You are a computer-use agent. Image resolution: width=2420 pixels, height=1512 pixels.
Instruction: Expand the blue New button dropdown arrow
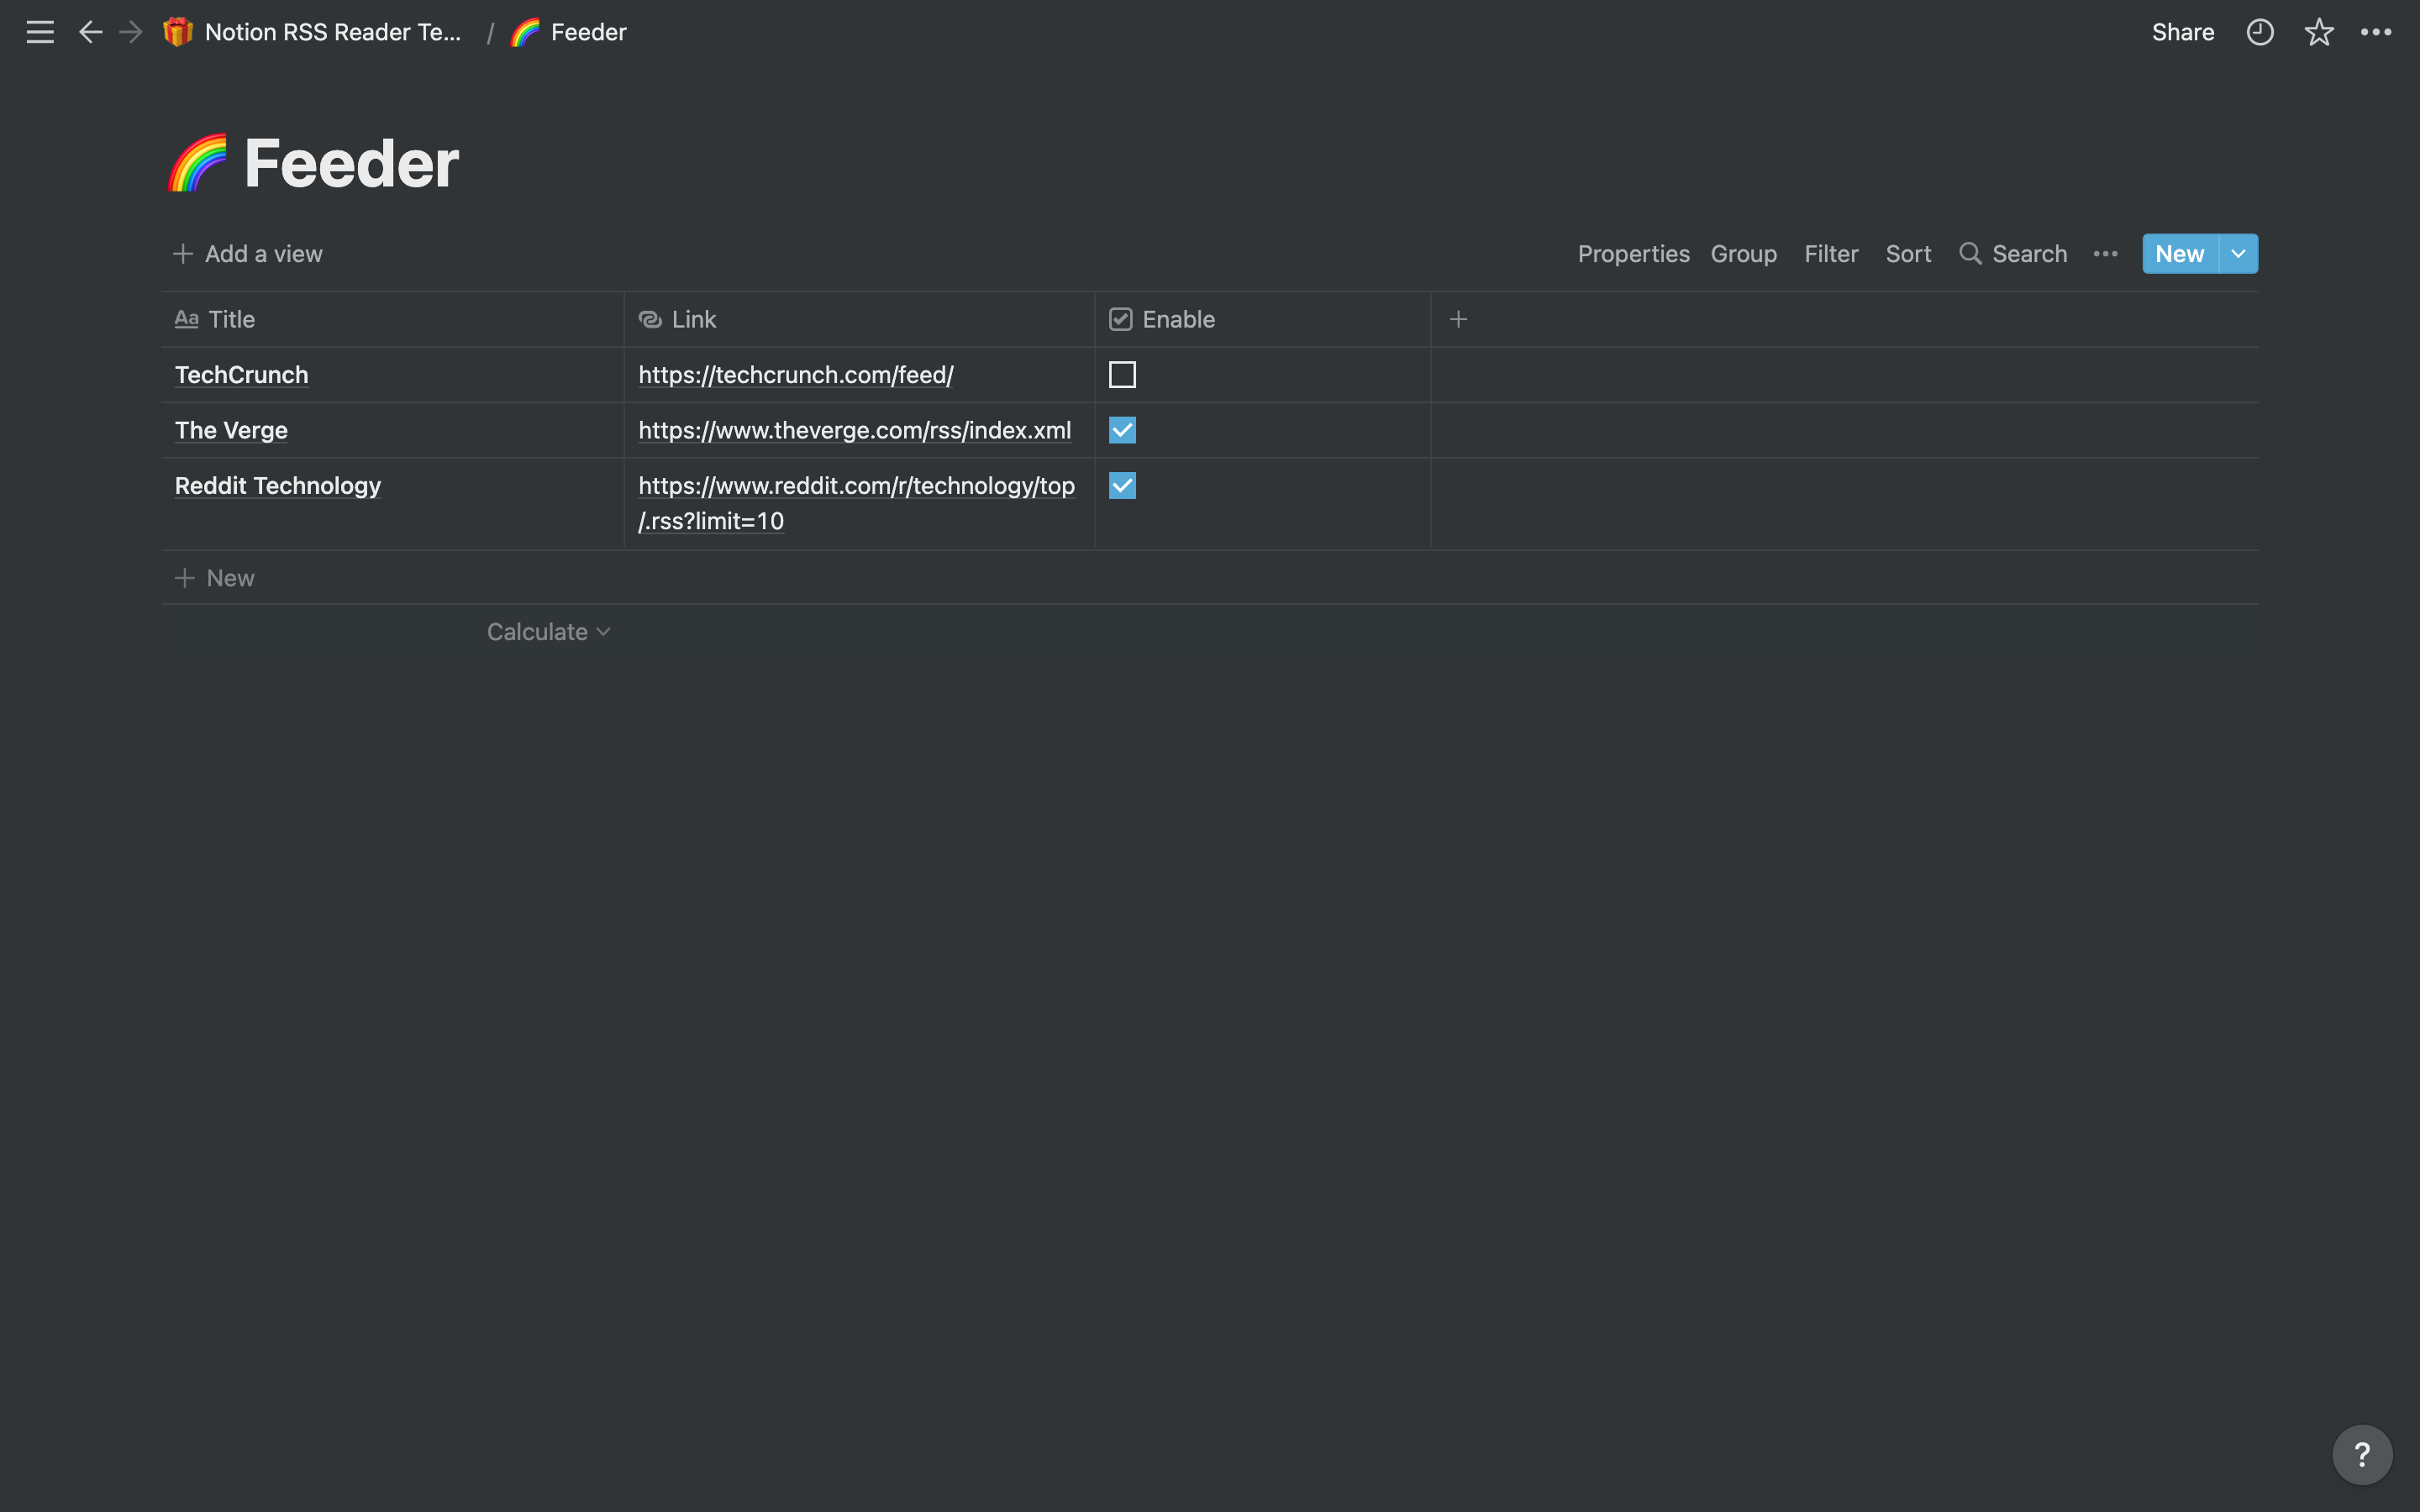(2238, 254)
